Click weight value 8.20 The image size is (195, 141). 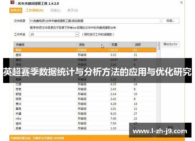(113, 114)
